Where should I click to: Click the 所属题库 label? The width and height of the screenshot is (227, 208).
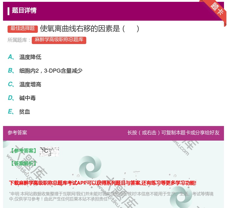coord(19,40)
